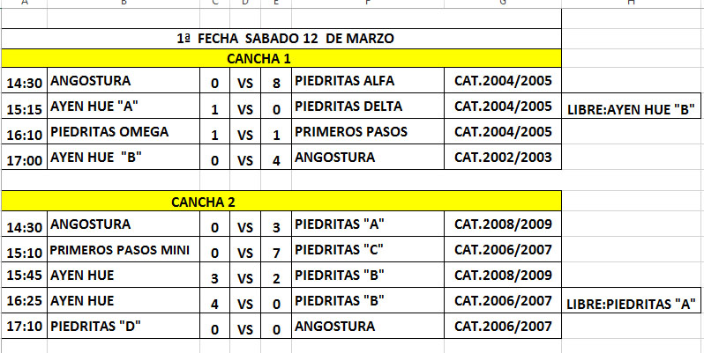Select the title cell "1ª FECHA SABADO 12 DE MARZO"
The image size is (704, 353).
(x=281, y=39)
